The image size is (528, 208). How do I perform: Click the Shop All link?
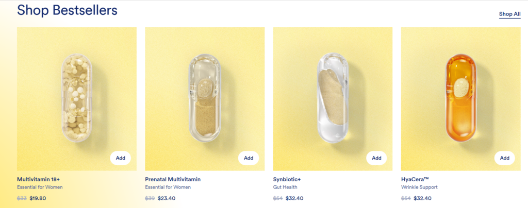pyautogui.click(x=509, y=14)
